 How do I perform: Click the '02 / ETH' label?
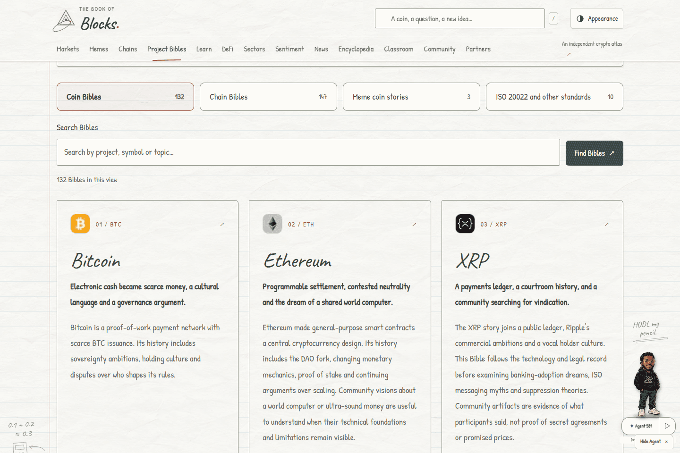pyautogui.click(x=301, y=225)
